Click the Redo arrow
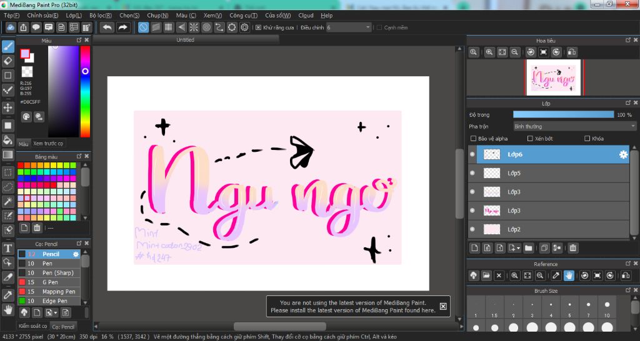640x341 pixels. [122, 27]
